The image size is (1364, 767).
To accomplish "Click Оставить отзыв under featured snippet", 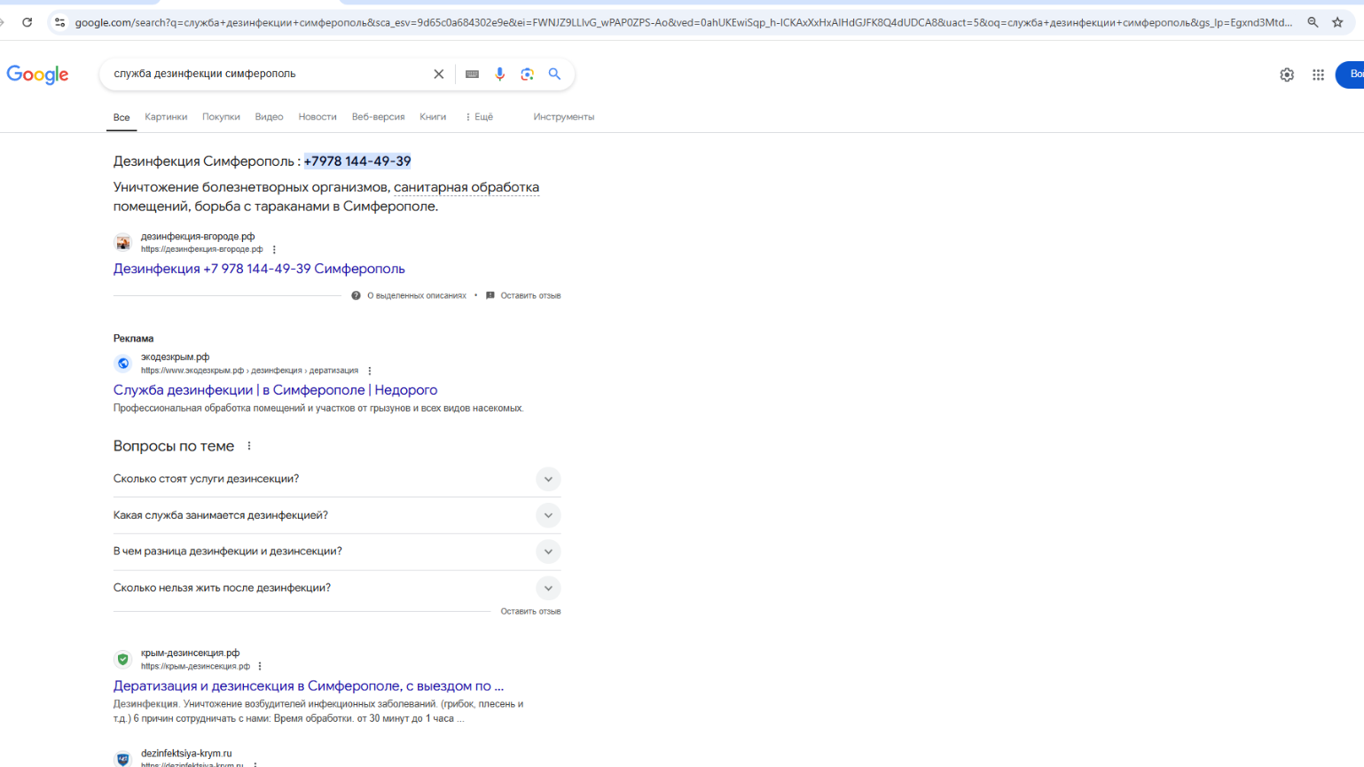I will point(530,296).
